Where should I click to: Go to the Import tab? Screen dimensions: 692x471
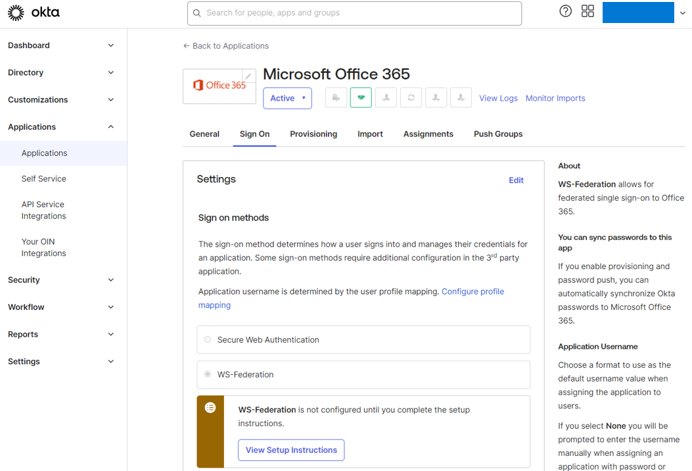click(x=370, y=134)
